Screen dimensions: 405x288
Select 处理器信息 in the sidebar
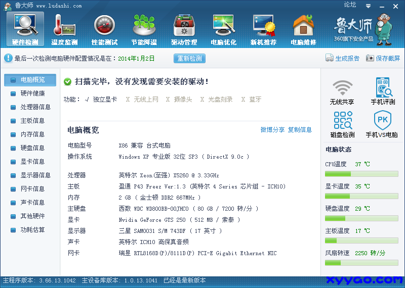pos(35,107)
